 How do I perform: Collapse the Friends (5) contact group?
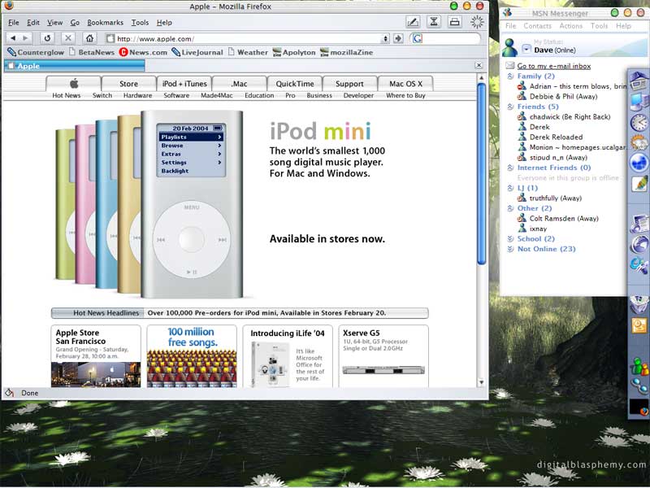click(510, 107)
